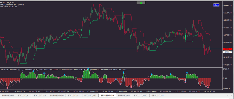Click the 2382.5 indicator scale value

pyautogui.click(x=226, y=69)
